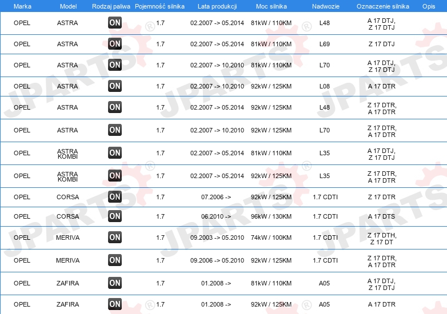Click the ON icon for Astra Kombi 92kW
Image resolution: width=447 pixels, height=314 pixels.
(x=115, y=176)
